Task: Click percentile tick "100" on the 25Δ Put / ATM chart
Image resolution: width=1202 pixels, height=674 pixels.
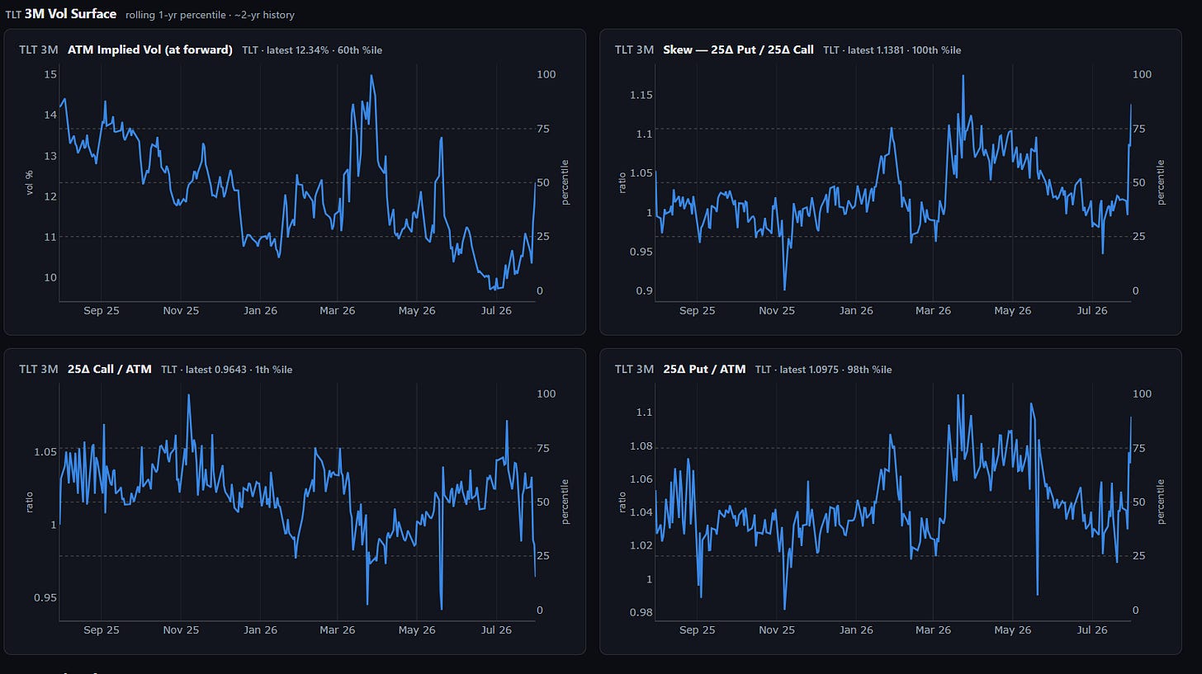Action: click(x=1142, y=394)
